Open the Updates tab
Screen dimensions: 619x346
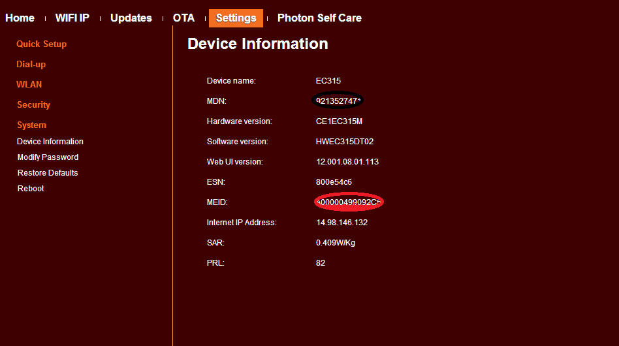click(131, 18)
